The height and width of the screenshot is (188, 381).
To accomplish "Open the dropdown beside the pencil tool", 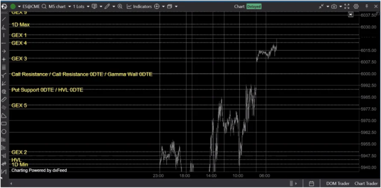I will (113, 7).
